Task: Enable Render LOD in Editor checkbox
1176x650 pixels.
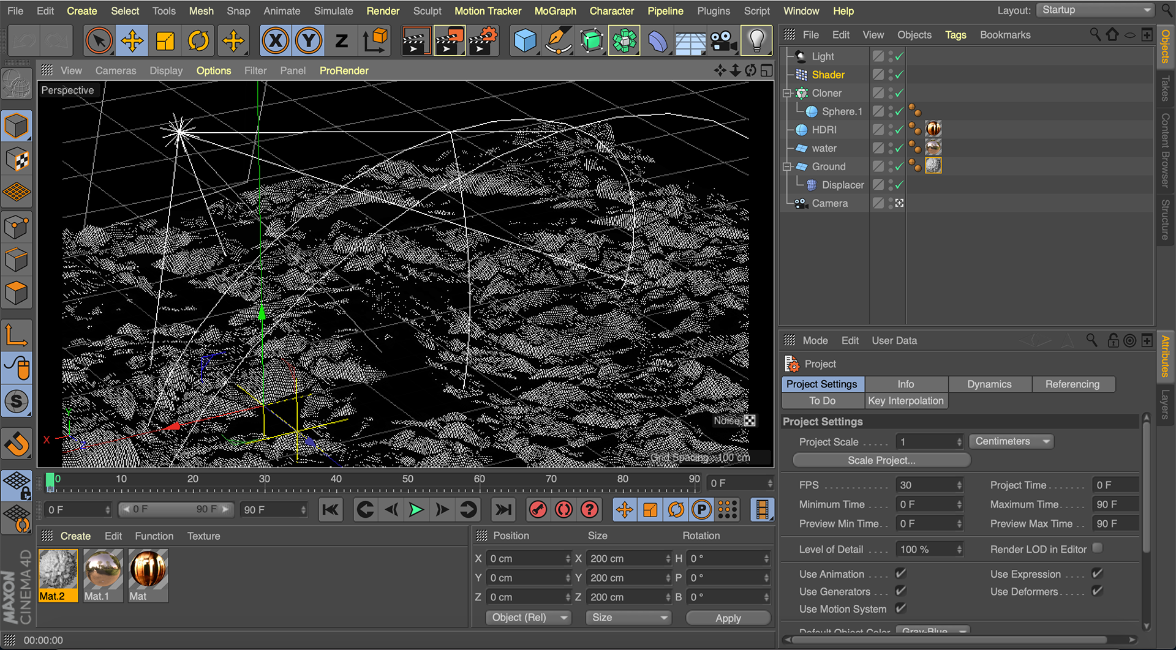Action: pyautogui.click(x=1097, y=548)
